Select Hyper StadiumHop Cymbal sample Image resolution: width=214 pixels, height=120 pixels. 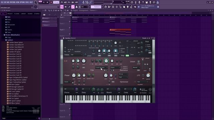pyautogui.click(x=17, y=82)
